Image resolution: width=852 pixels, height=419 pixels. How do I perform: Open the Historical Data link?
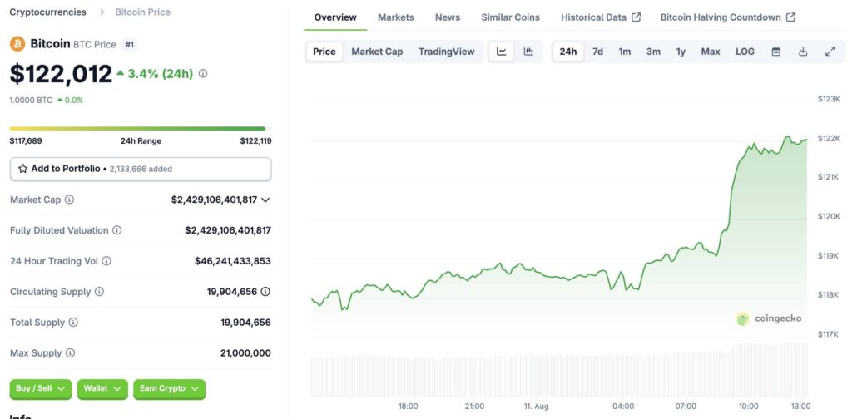[x=601, y=17]
